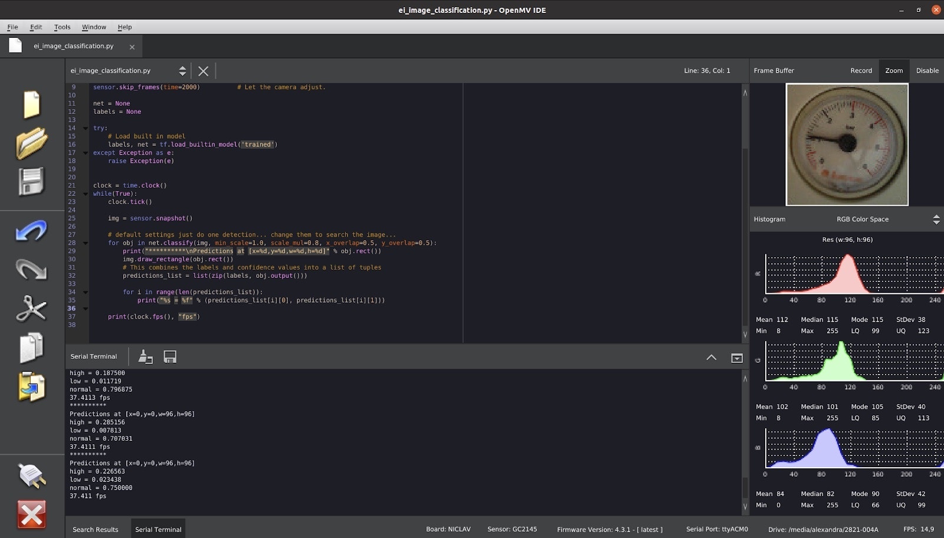Save serial terminal output with disk icon

point(170,356)
